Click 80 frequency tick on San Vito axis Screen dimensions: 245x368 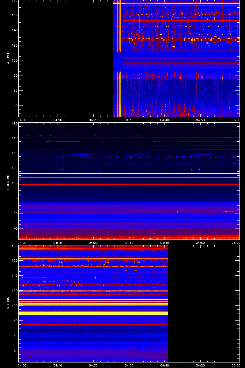tap(15, 75)
